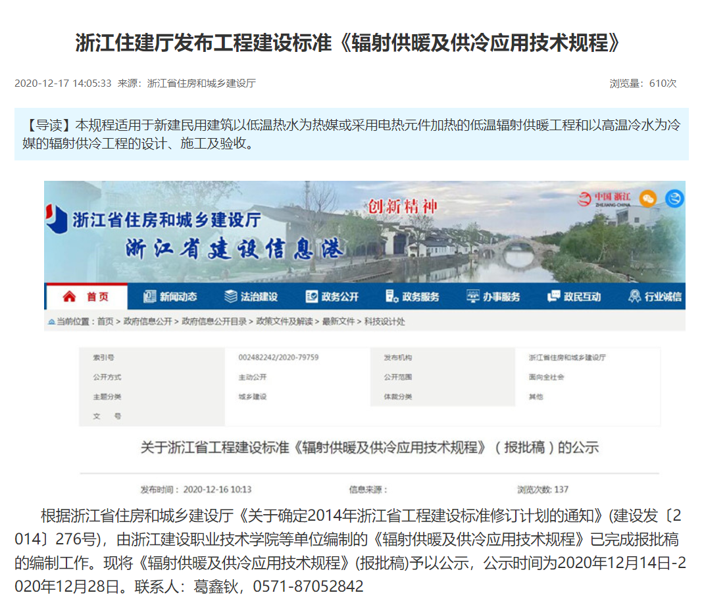Click the 中国浙江 logo in banner
The image size is (702, 597).
[x=603, y=199]
